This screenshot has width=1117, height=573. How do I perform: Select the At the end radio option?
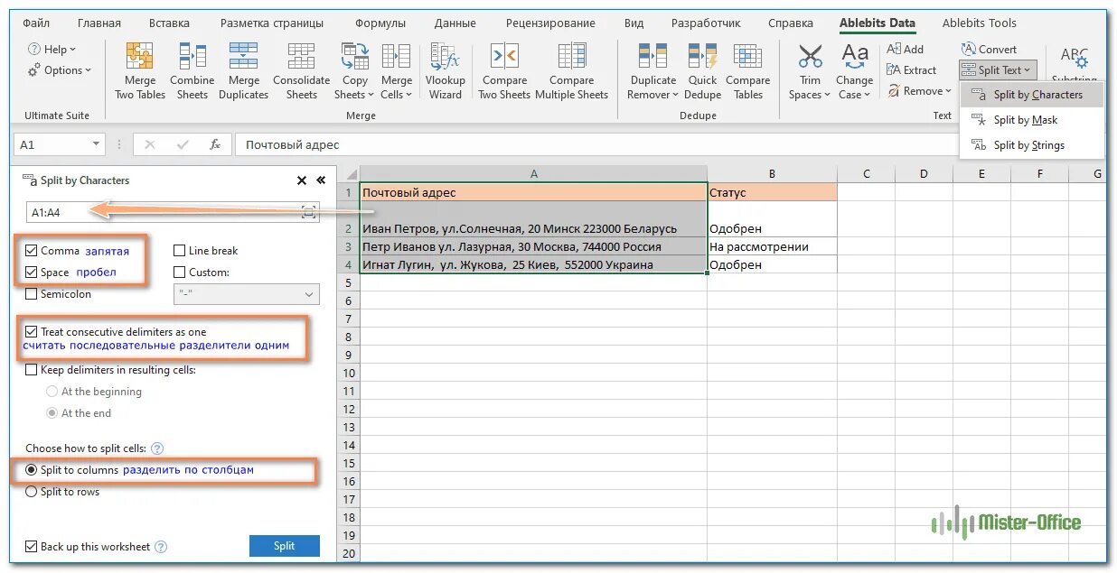pos(52,413)
